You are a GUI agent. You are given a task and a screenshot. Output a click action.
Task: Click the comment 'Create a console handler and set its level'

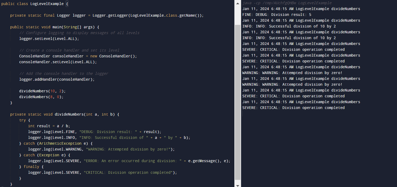(x=69, y=50)
